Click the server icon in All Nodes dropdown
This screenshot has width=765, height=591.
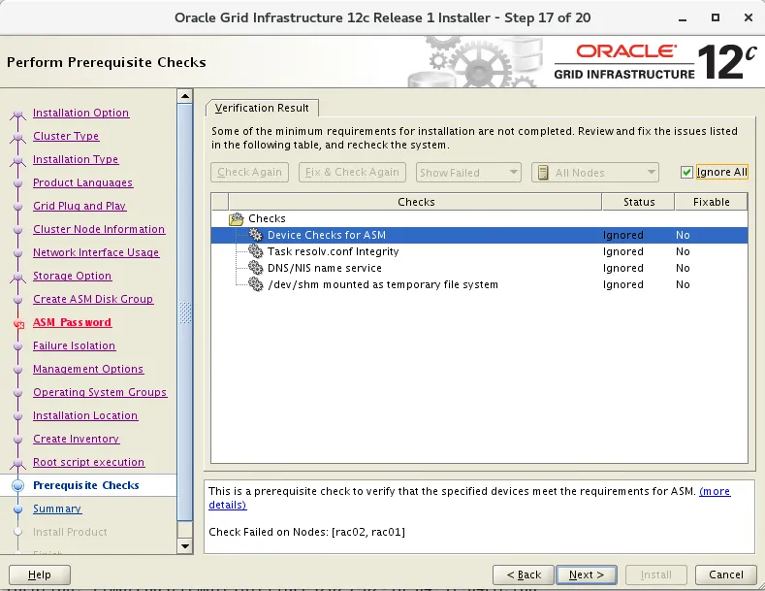point(543,173)
